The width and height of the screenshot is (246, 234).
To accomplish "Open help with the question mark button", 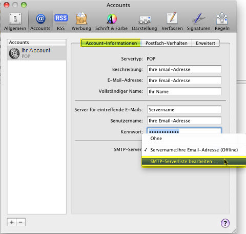I will pos(225,223).
